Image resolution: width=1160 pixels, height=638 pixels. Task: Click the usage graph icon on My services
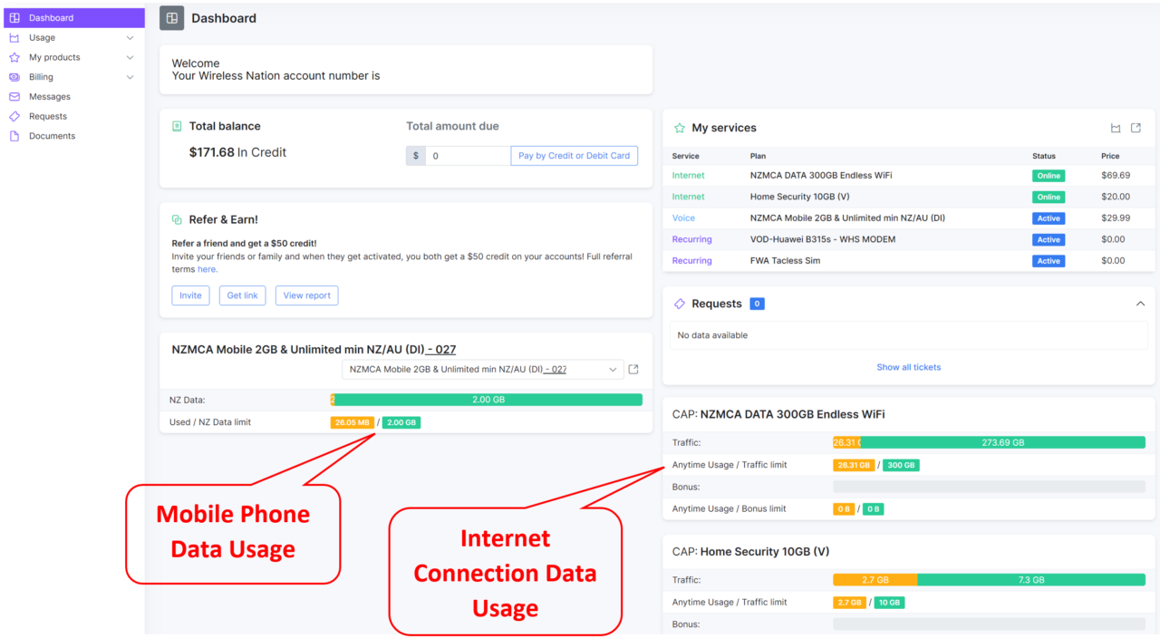(x=1120, y=128)
